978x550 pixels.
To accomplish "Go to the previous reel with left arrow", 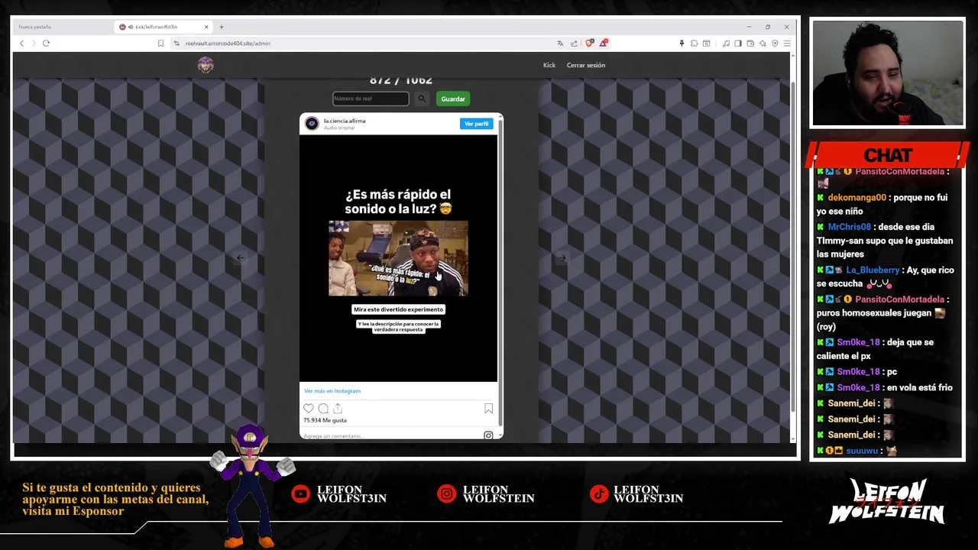I will tap(240, 258).
